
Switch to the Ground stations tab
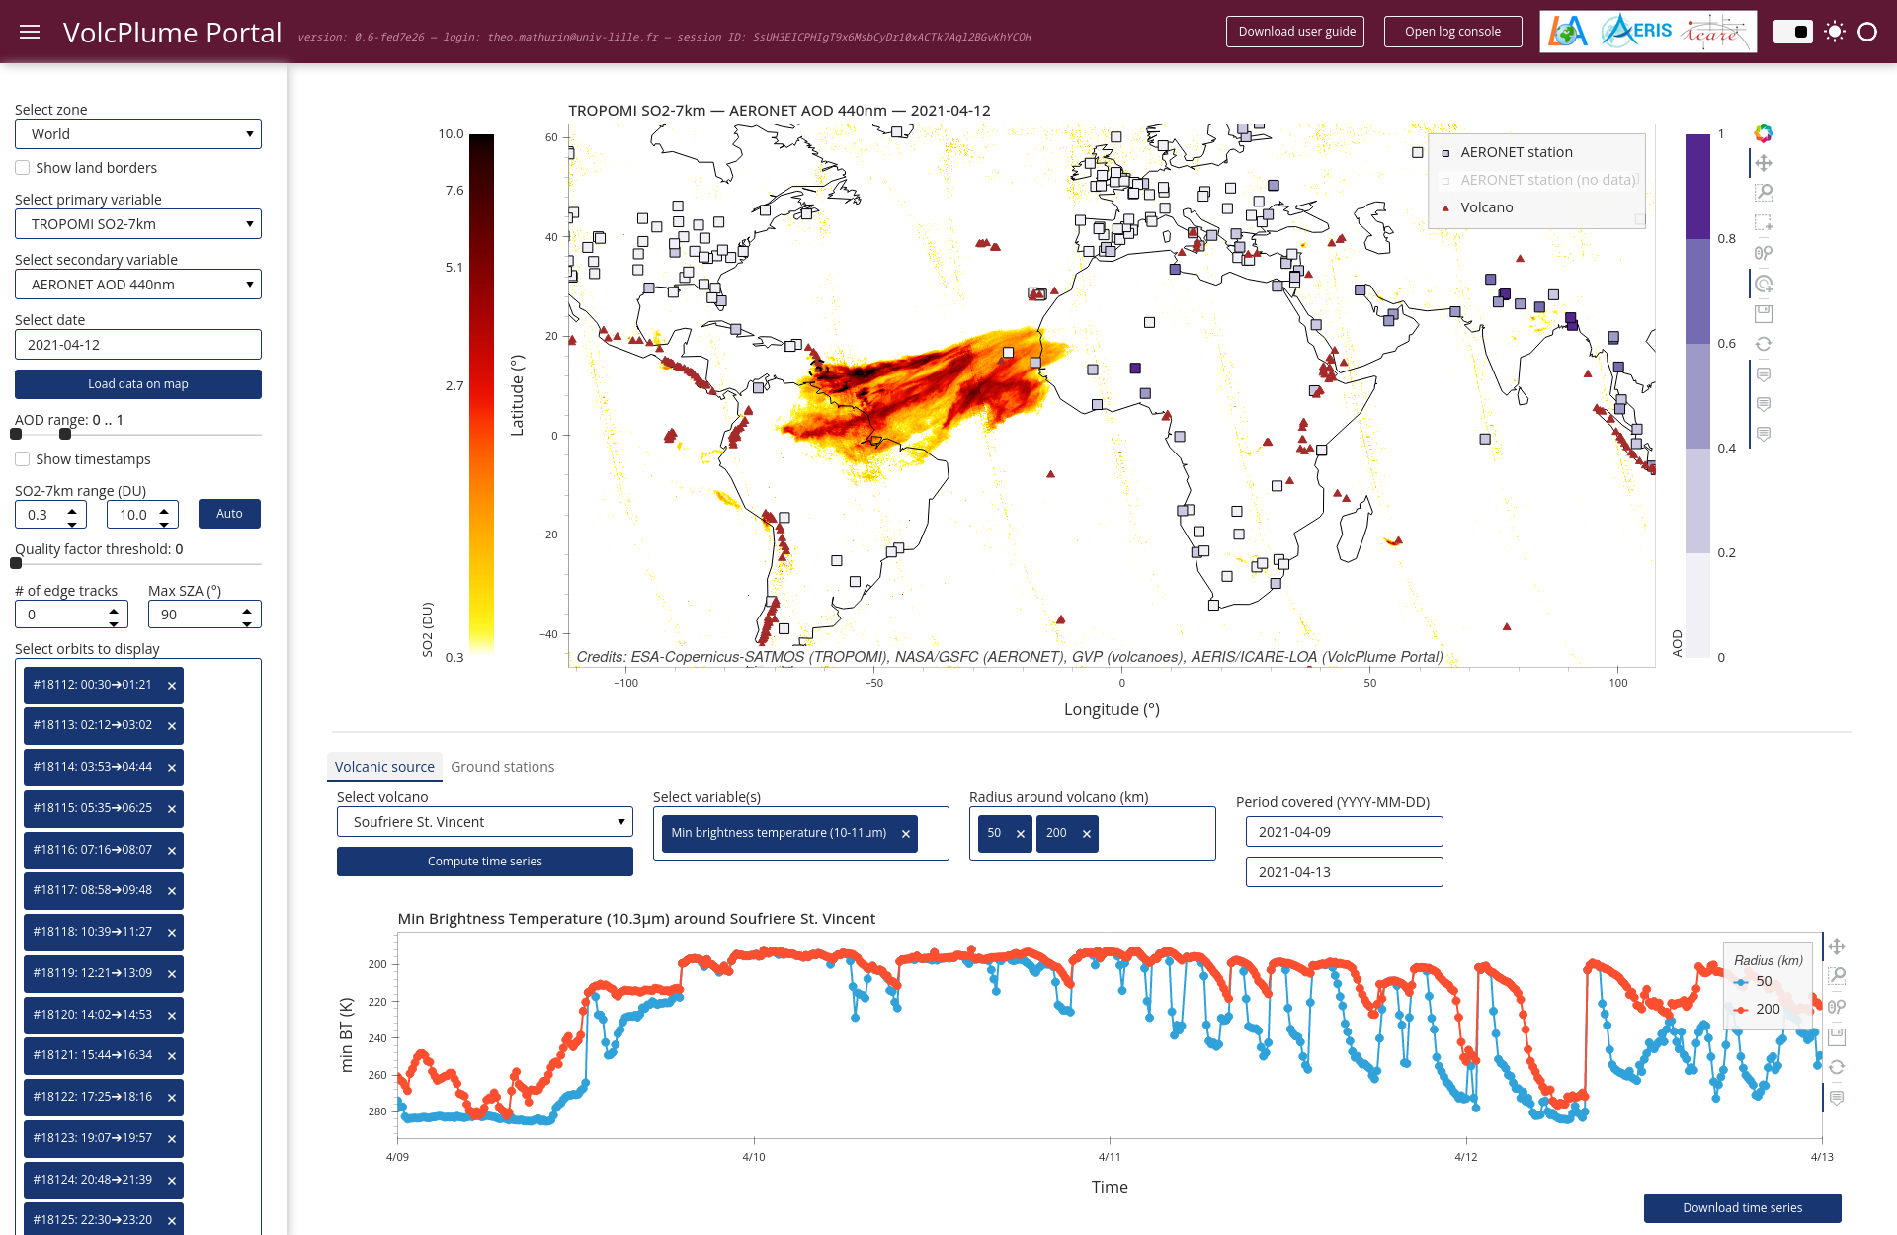pyautogui.click(x=503, y=767)
